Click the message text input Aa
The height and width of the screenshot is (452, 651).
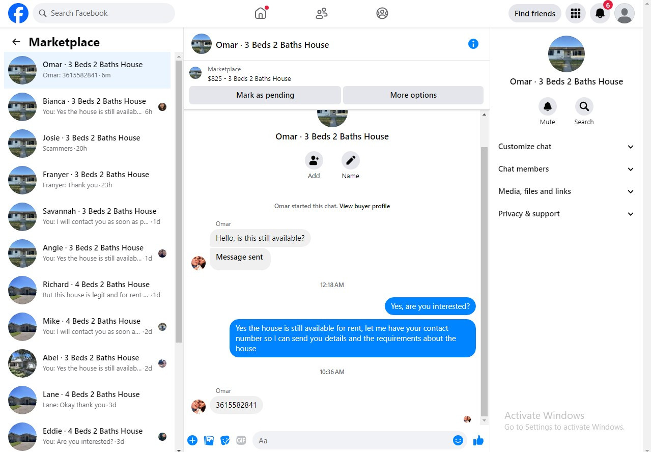click(x=359, y=440)
